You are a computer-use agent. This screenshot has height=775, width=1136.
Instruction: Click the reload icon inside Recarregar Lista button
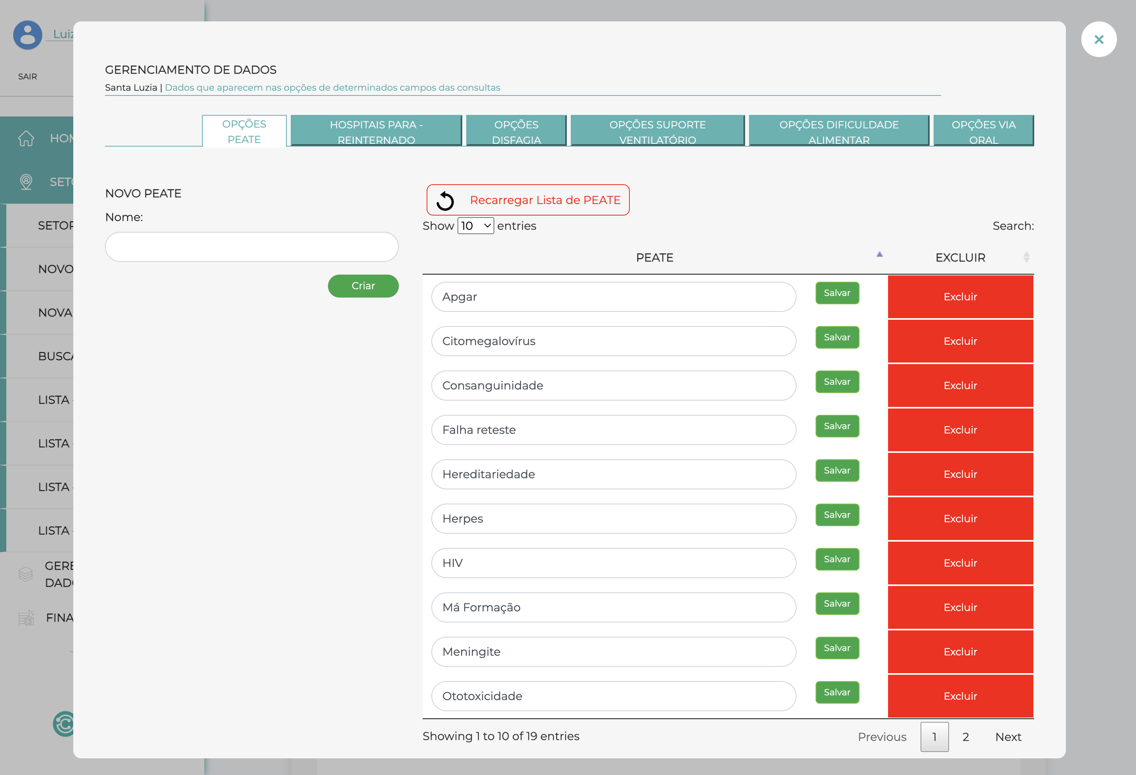pyautogui.click(x=445, y=200)
